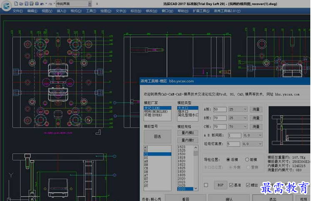The width and height of the screenshot is (312, 201).
Task: Click 测量 button for B板
Action: pos(256,118)
